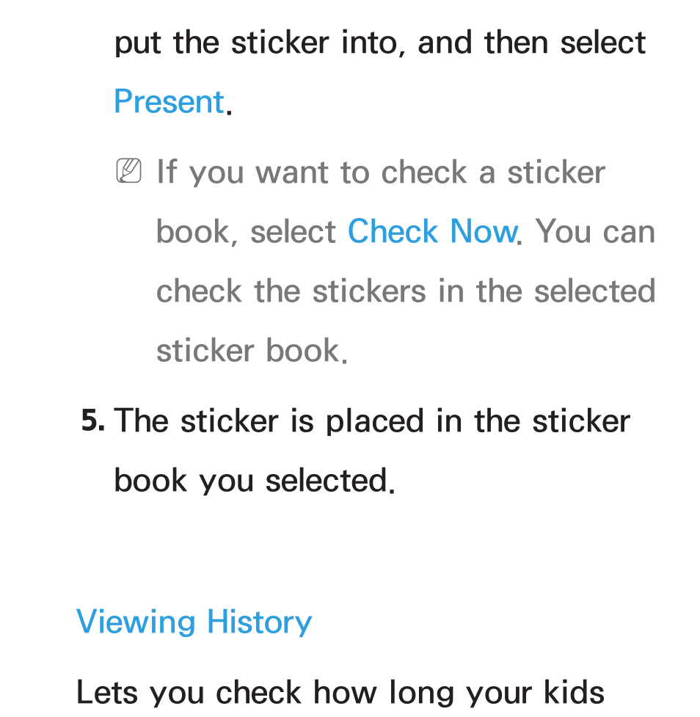Click the line "put the sticker into, and then select"
Screen dimensions: 700x717
[x=380, y=43]
